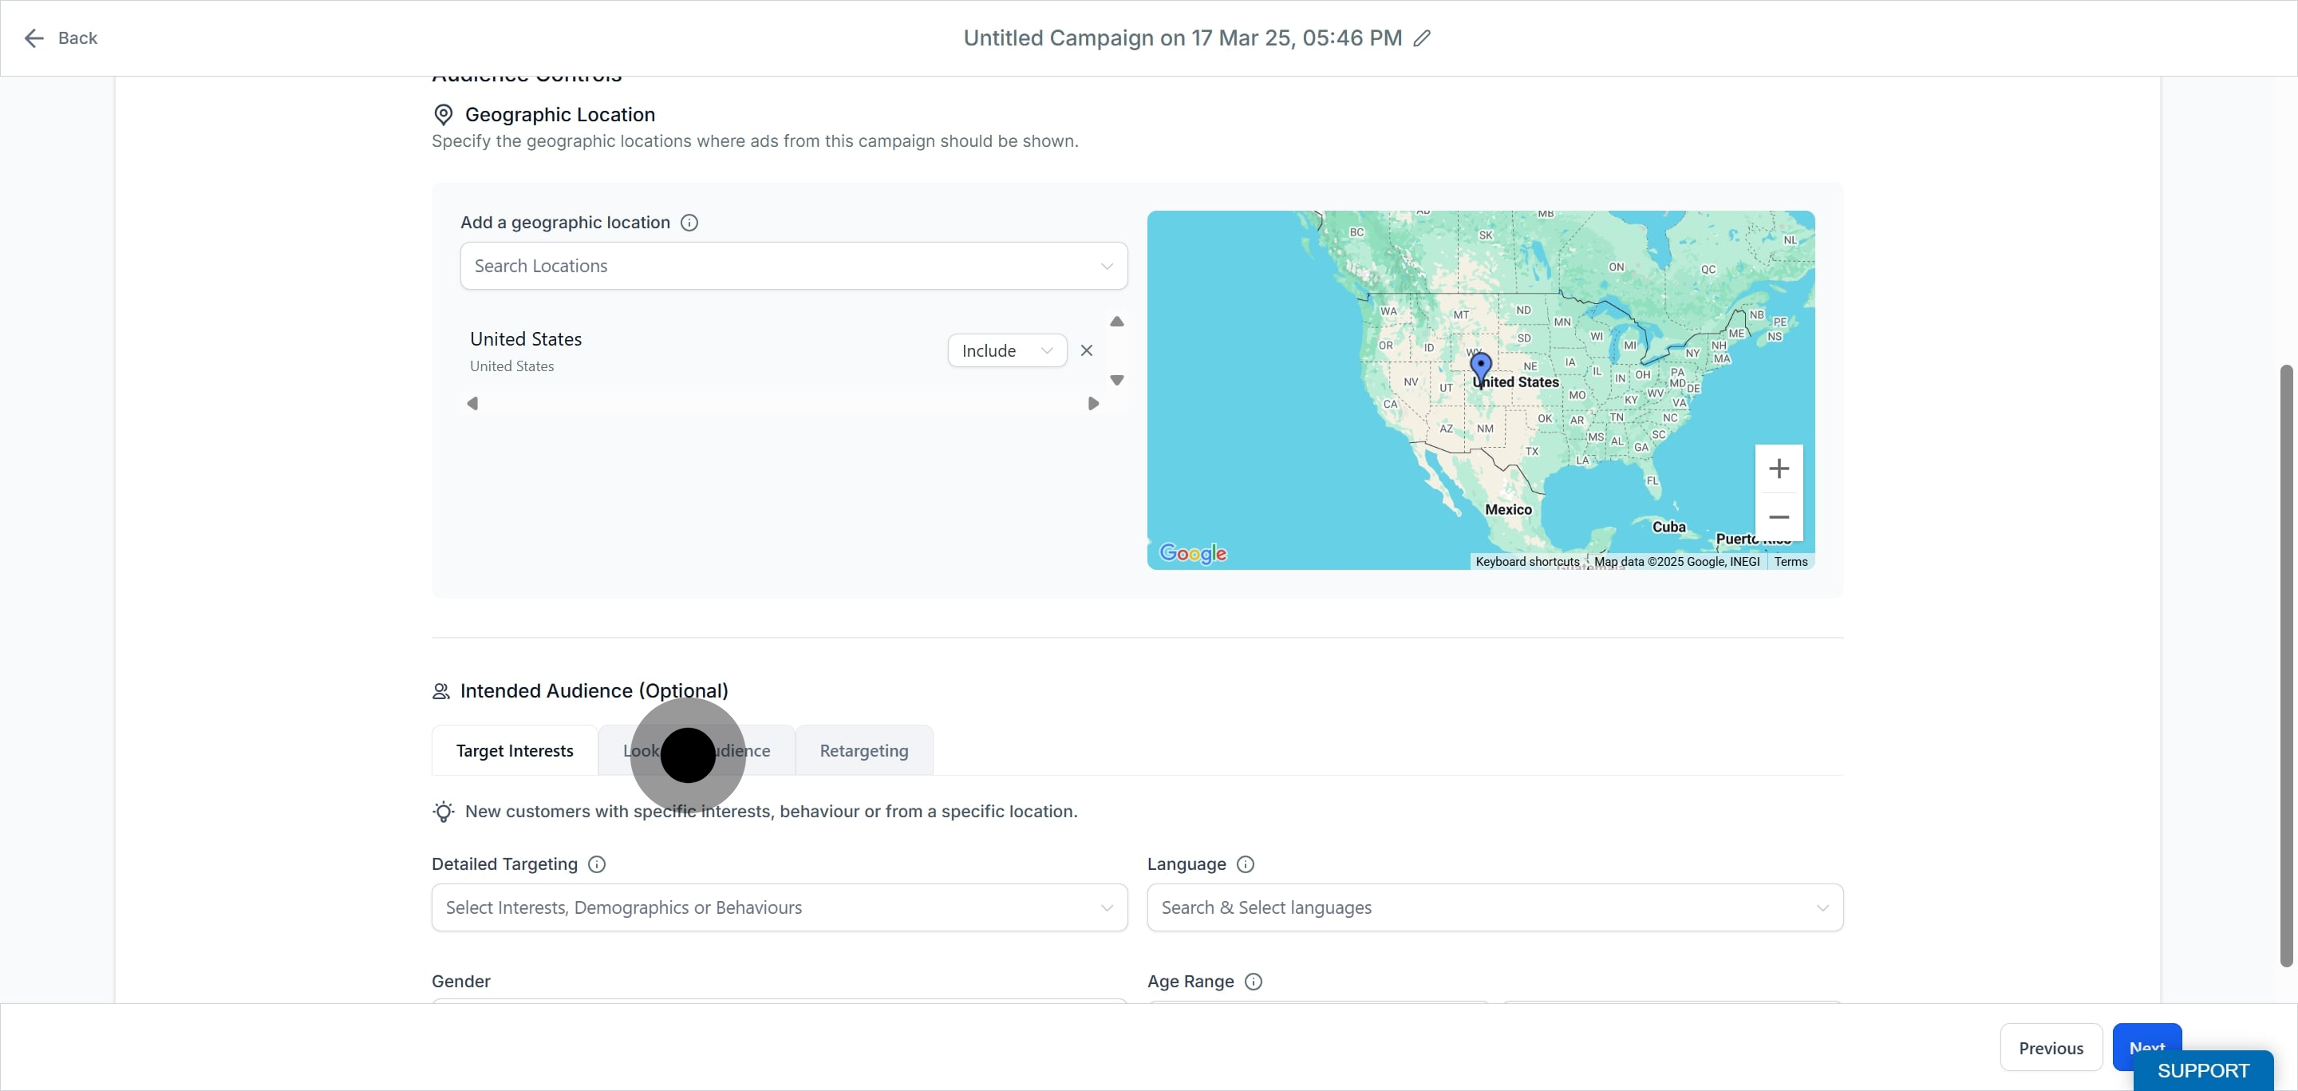Zoom out on the map
The height and width of the screenshot is (1091, 2298).
click(x=1779, y=517)
